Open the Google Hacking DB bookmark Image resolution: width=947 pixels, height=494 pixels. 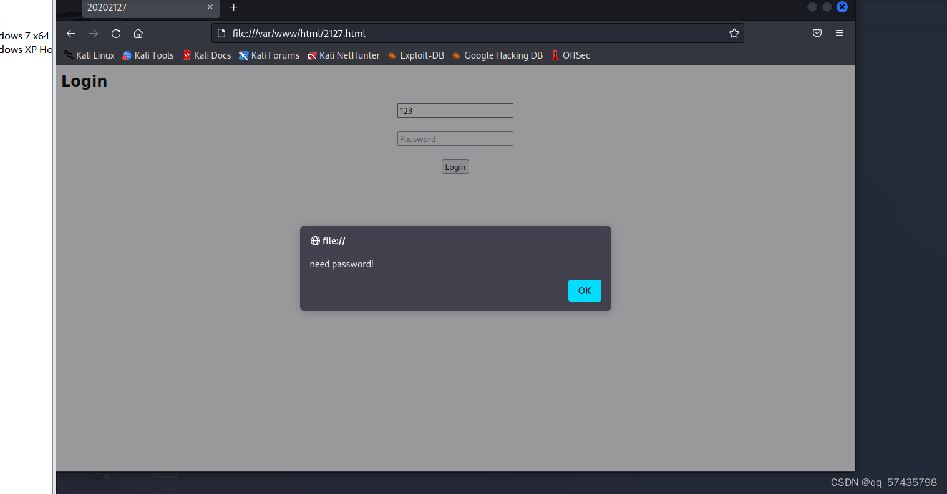pos(497,55)
